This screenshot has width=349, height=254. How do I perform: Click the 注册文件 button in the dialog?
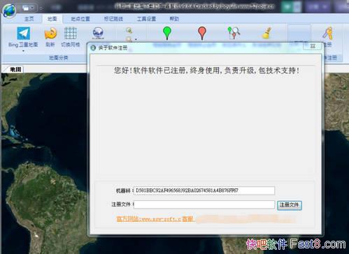(x=290, y=205)
